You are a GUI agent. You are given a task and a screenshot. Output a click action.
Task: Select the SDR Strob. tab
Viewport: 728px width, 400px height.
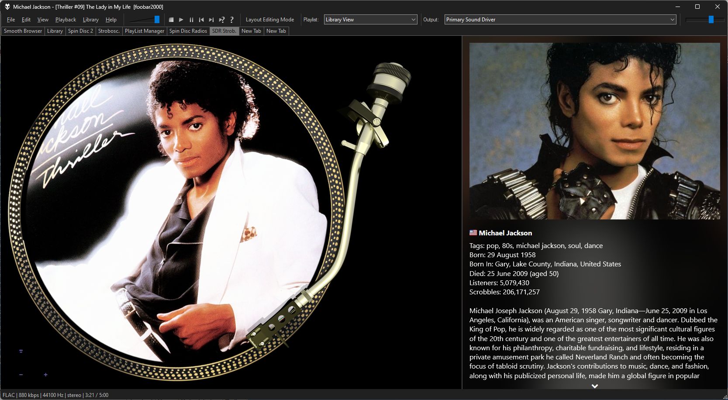tap(224, 31)
